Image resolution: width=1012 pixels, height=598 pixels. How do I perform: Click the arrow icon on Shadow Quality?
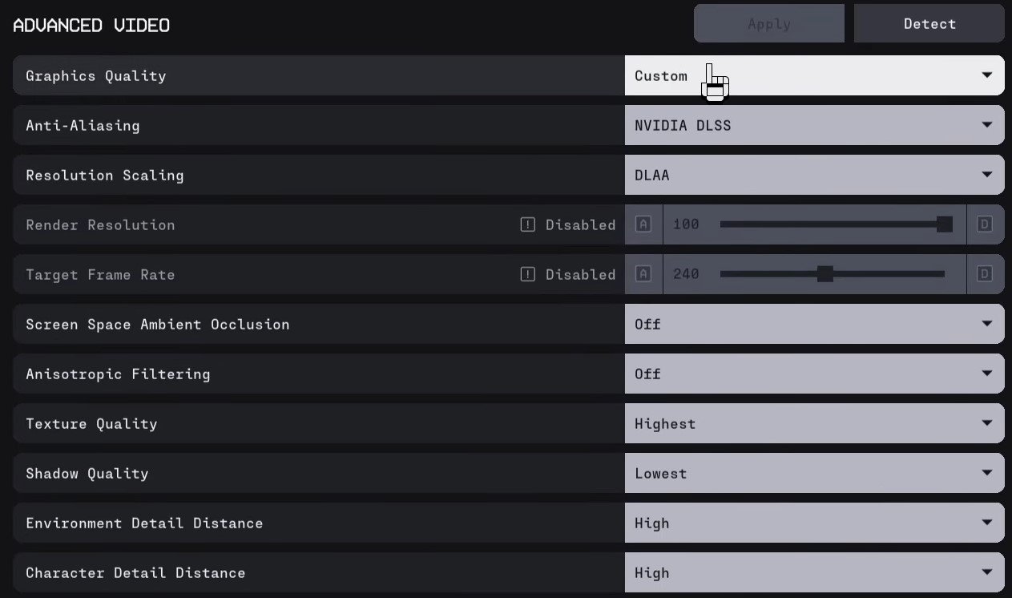986,473
